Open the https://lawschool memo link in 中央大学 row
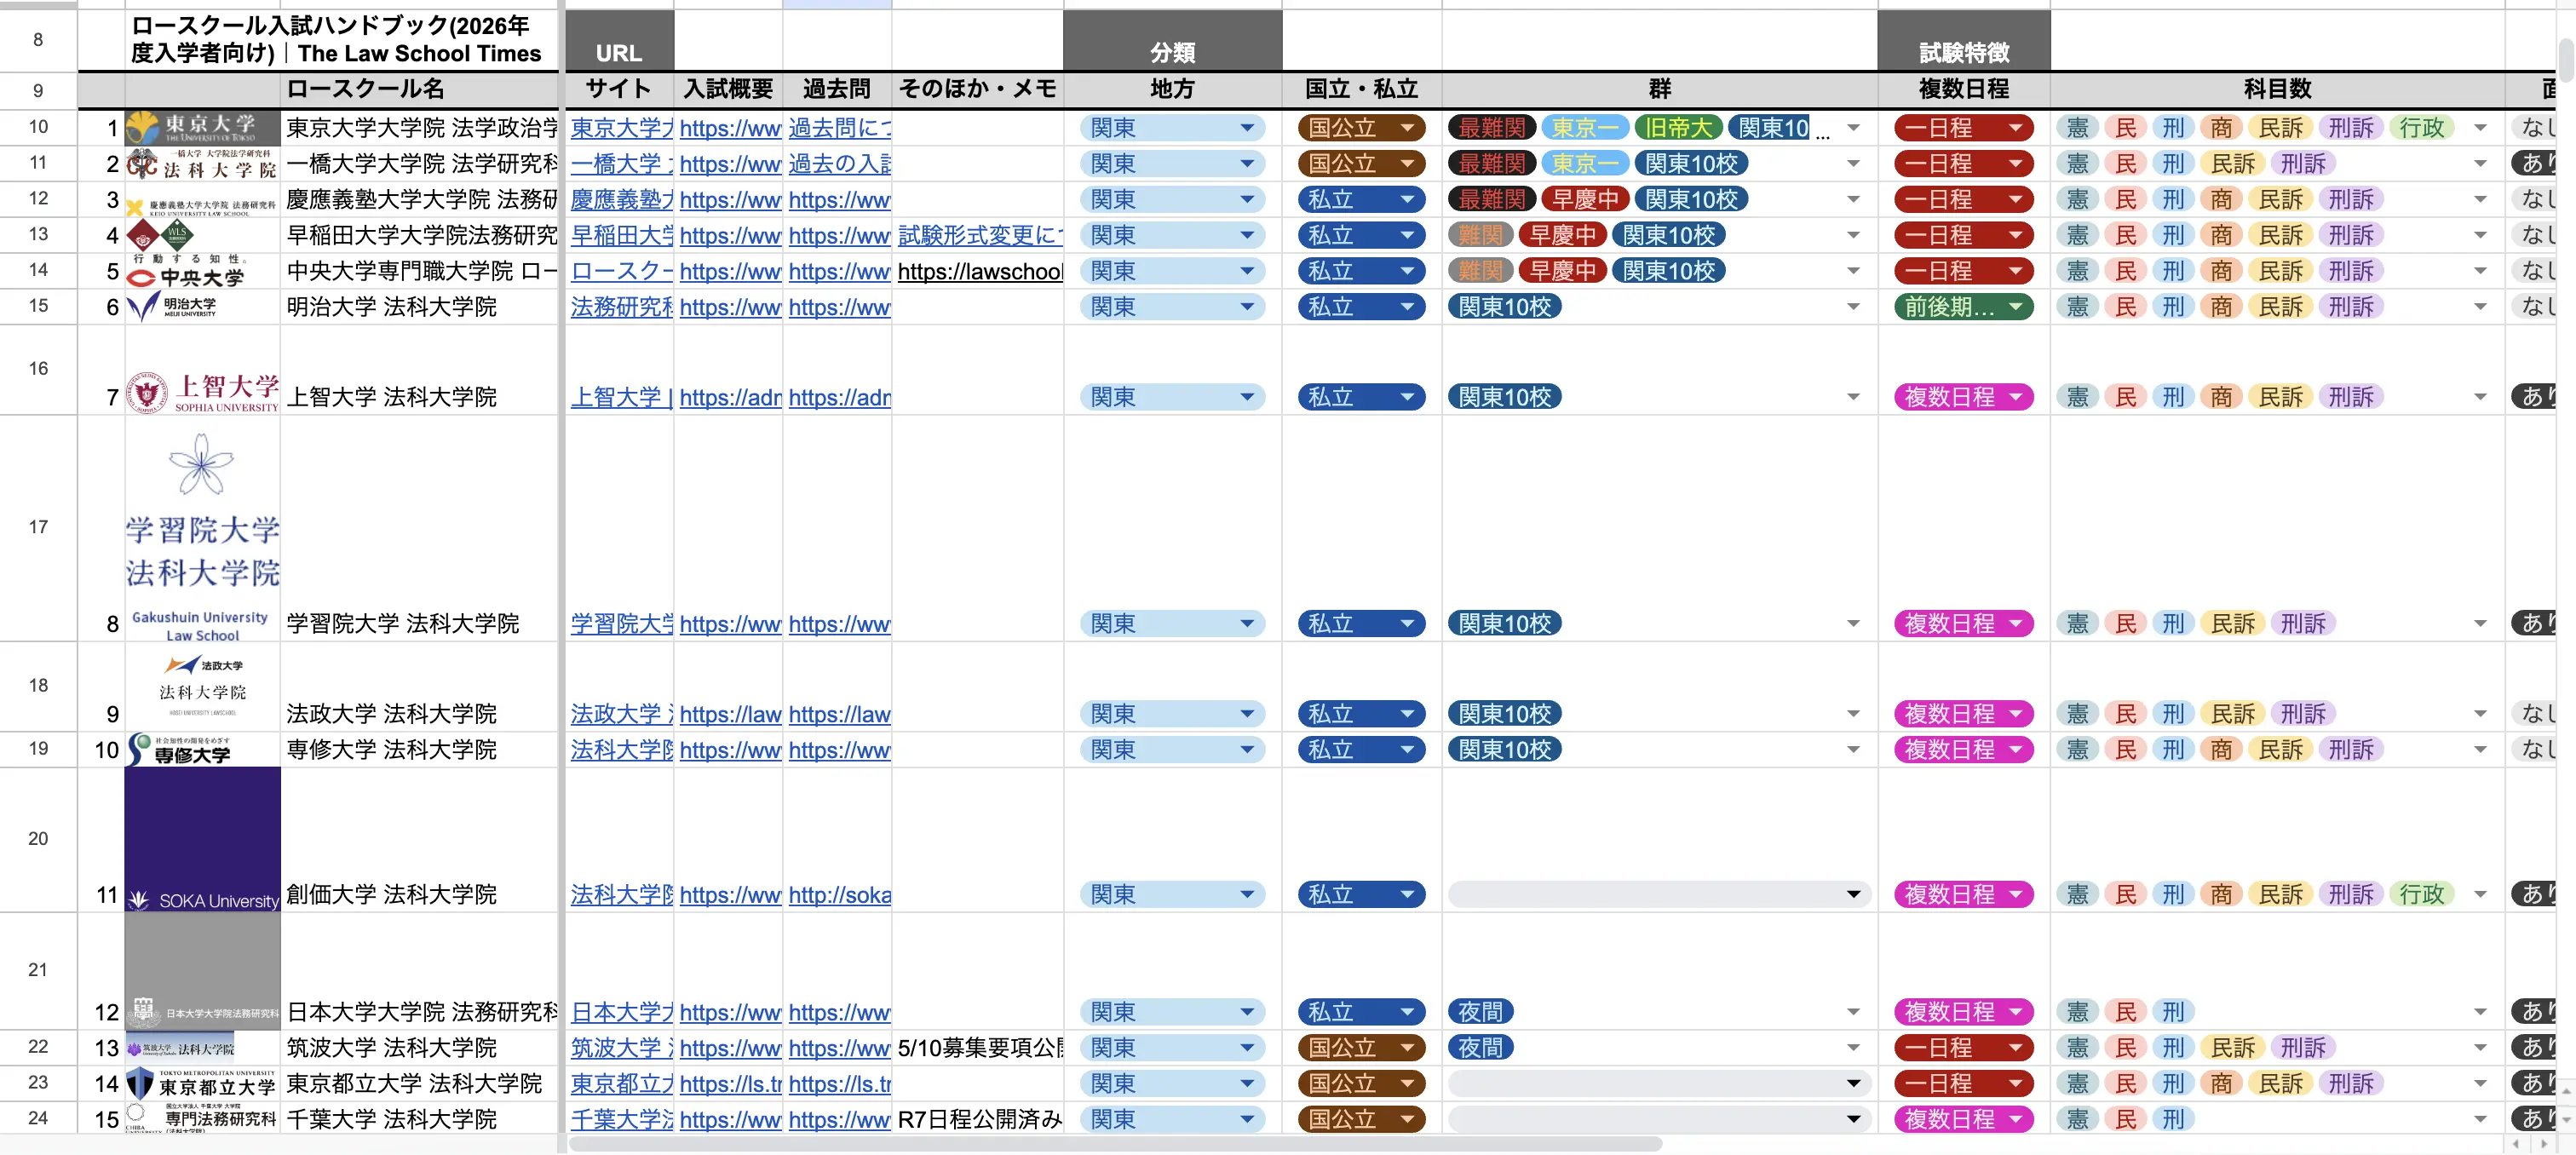 click(x=980, y=271)
